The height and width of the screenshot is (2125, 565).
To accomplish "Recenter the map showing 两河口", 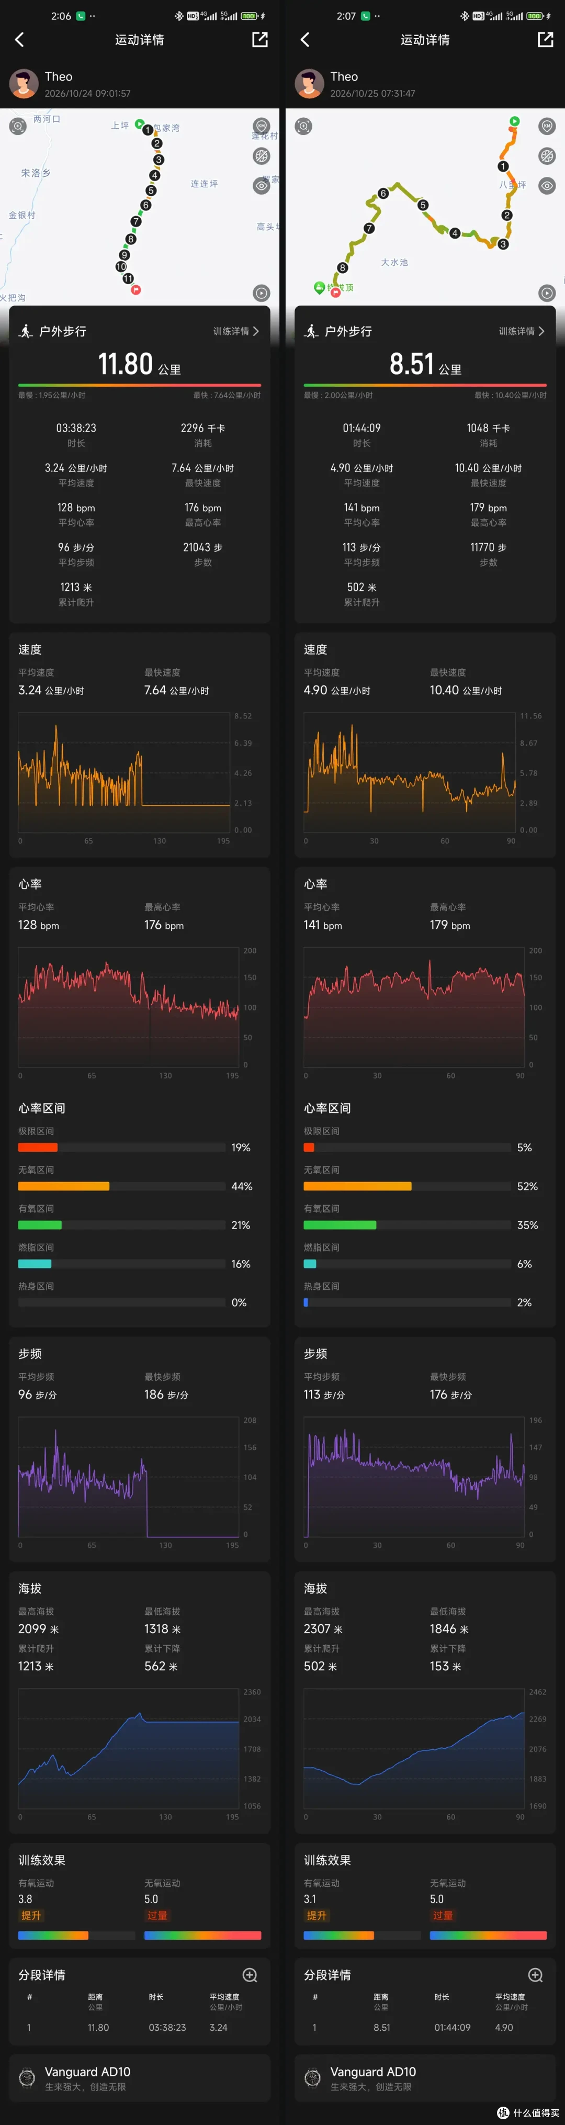I will tap(17, 126).
